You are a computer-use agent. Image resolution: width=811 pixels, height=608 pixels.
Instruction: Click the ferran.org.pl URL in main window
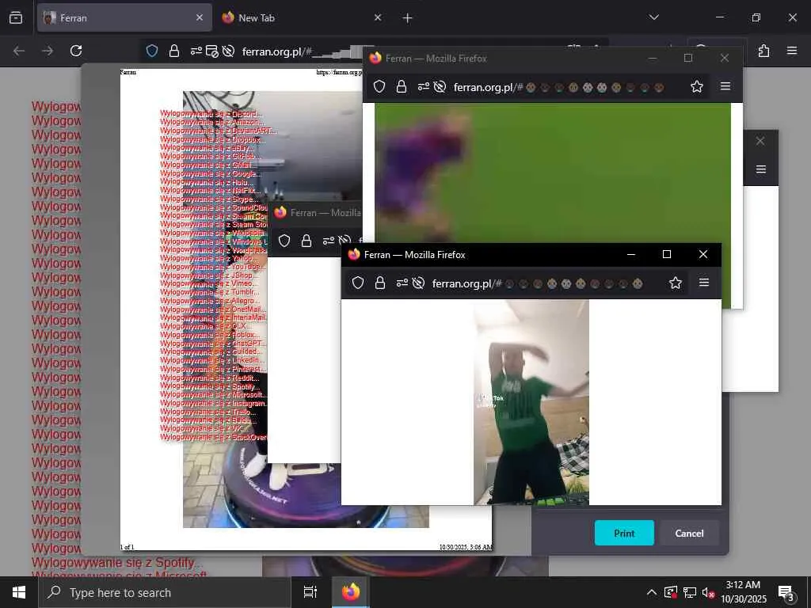coord(276,51)
